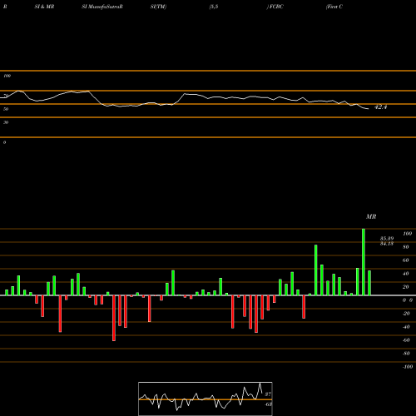Click the RSI axis label 30

pyautogui.click(x=6, y=122)
